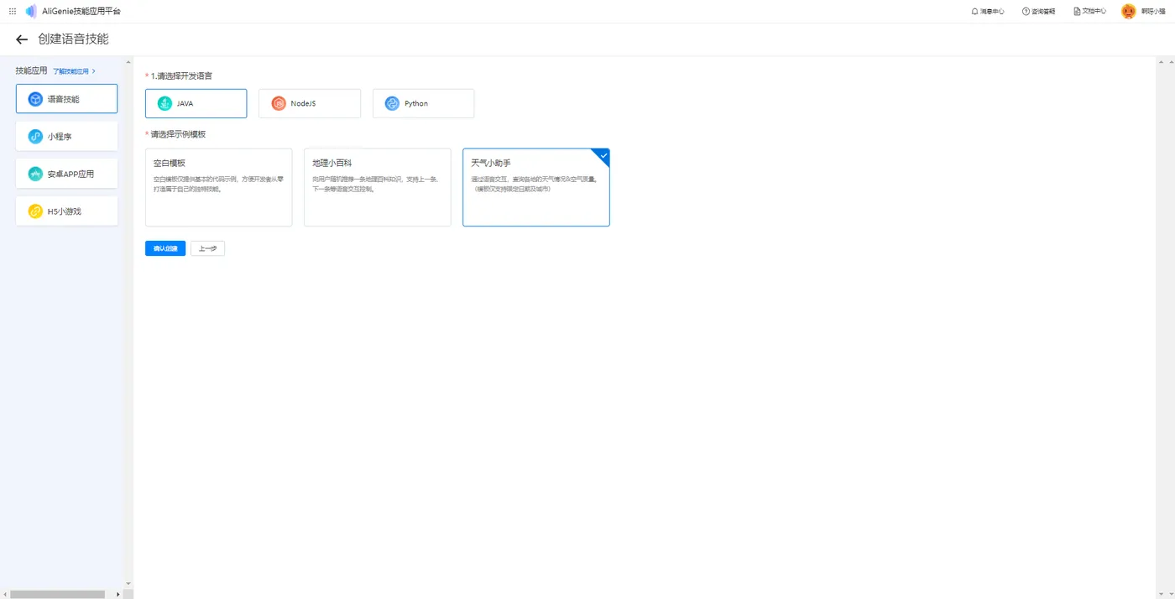The height and width of the screenshot is (599, 1175).
Task: Choose the Python language icon
Action: point(392,103)
